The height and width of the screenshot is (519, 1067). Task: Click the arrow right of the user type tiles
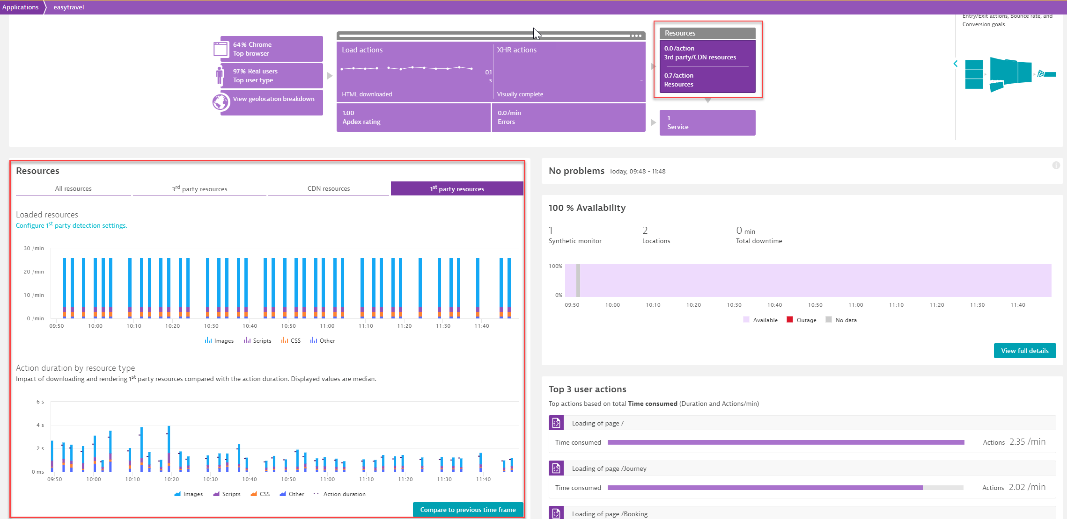(x=330, y=76)
